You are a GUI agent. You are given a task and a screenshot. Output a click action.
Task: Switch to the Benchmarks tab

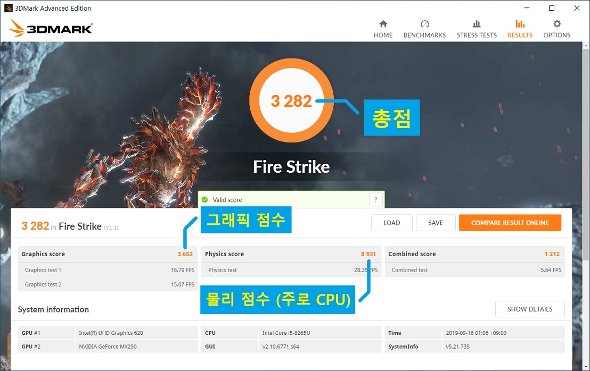click(424, 29)
